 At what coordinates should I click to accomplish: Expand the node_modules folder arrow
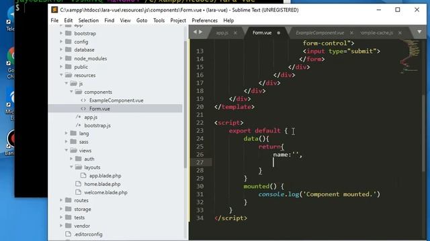[x=61, y=58]
